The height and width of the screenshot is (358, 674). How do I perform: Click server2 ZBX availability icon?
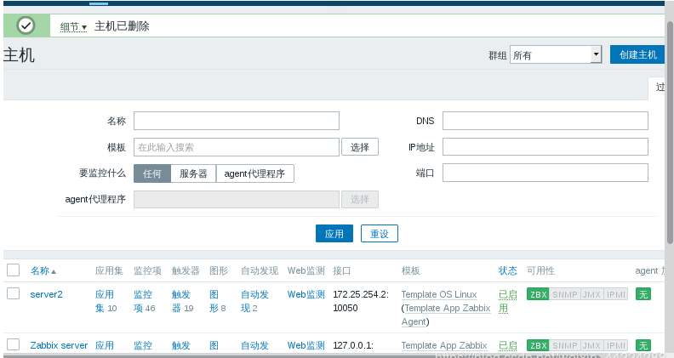coord(538,294)
